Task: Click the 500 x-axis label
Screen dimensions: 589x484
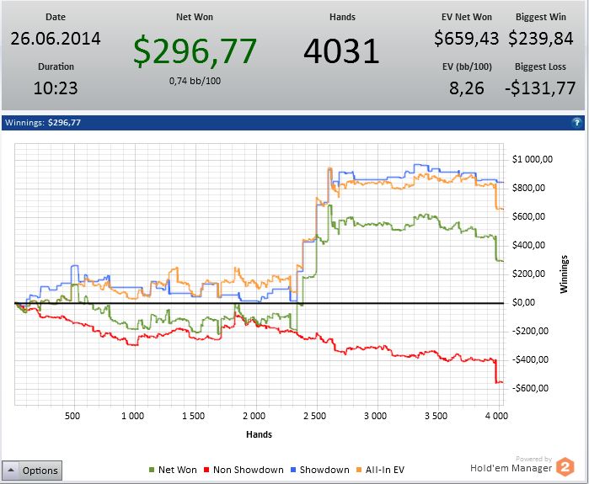Action: pos(72,416)
